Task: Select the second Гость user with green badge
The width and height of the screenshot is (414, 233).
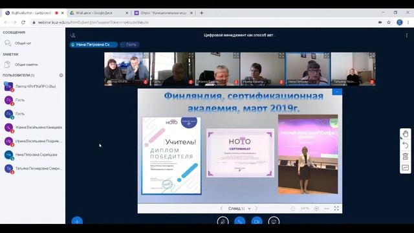Action: (x=33, y=114)
